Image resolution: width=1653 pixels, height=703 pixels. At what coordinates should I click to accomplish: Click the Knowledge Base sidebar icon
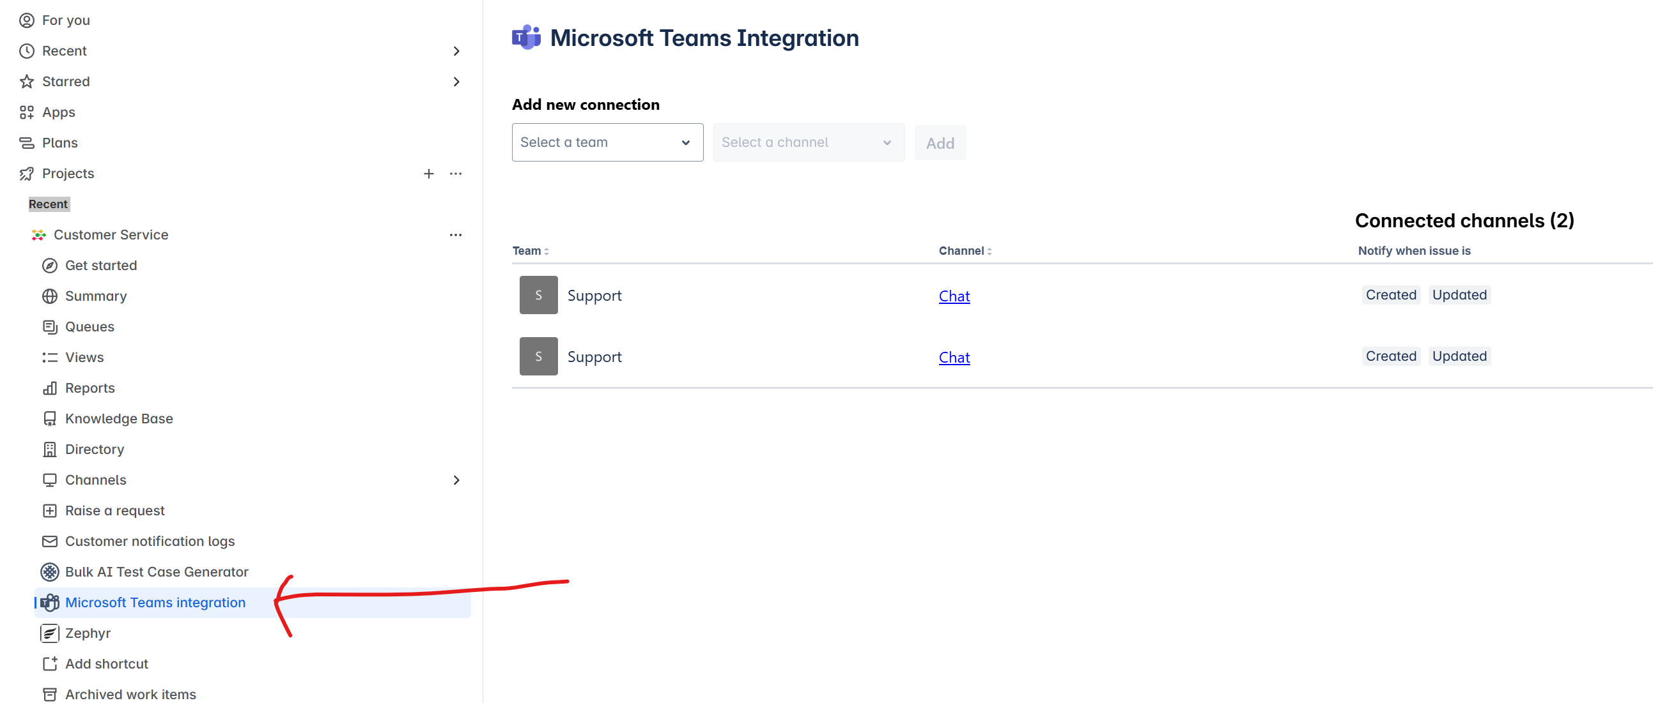49,418
